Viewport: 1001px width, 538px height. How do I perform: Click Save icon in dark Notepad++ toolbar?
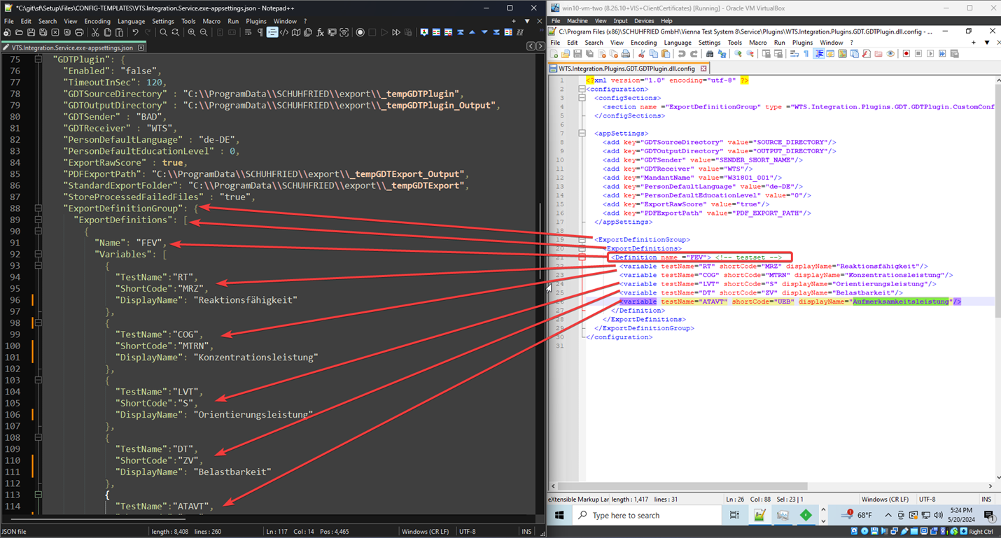coord(31,33)
